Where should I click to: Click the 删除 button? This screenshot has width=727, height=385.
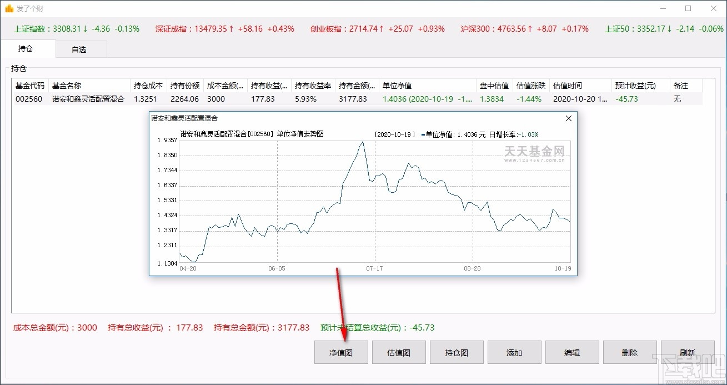pyautogui.click(x=630, y=352)
